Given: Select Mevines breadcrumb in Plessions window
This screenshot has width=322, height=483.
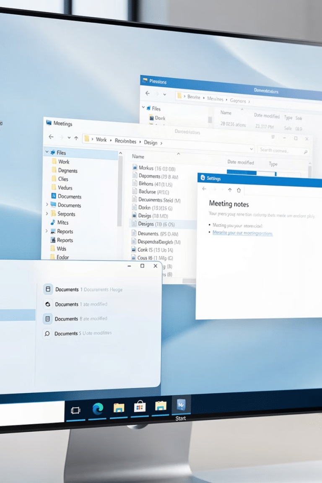Looking at the screenshot, I should coord(215,99).
